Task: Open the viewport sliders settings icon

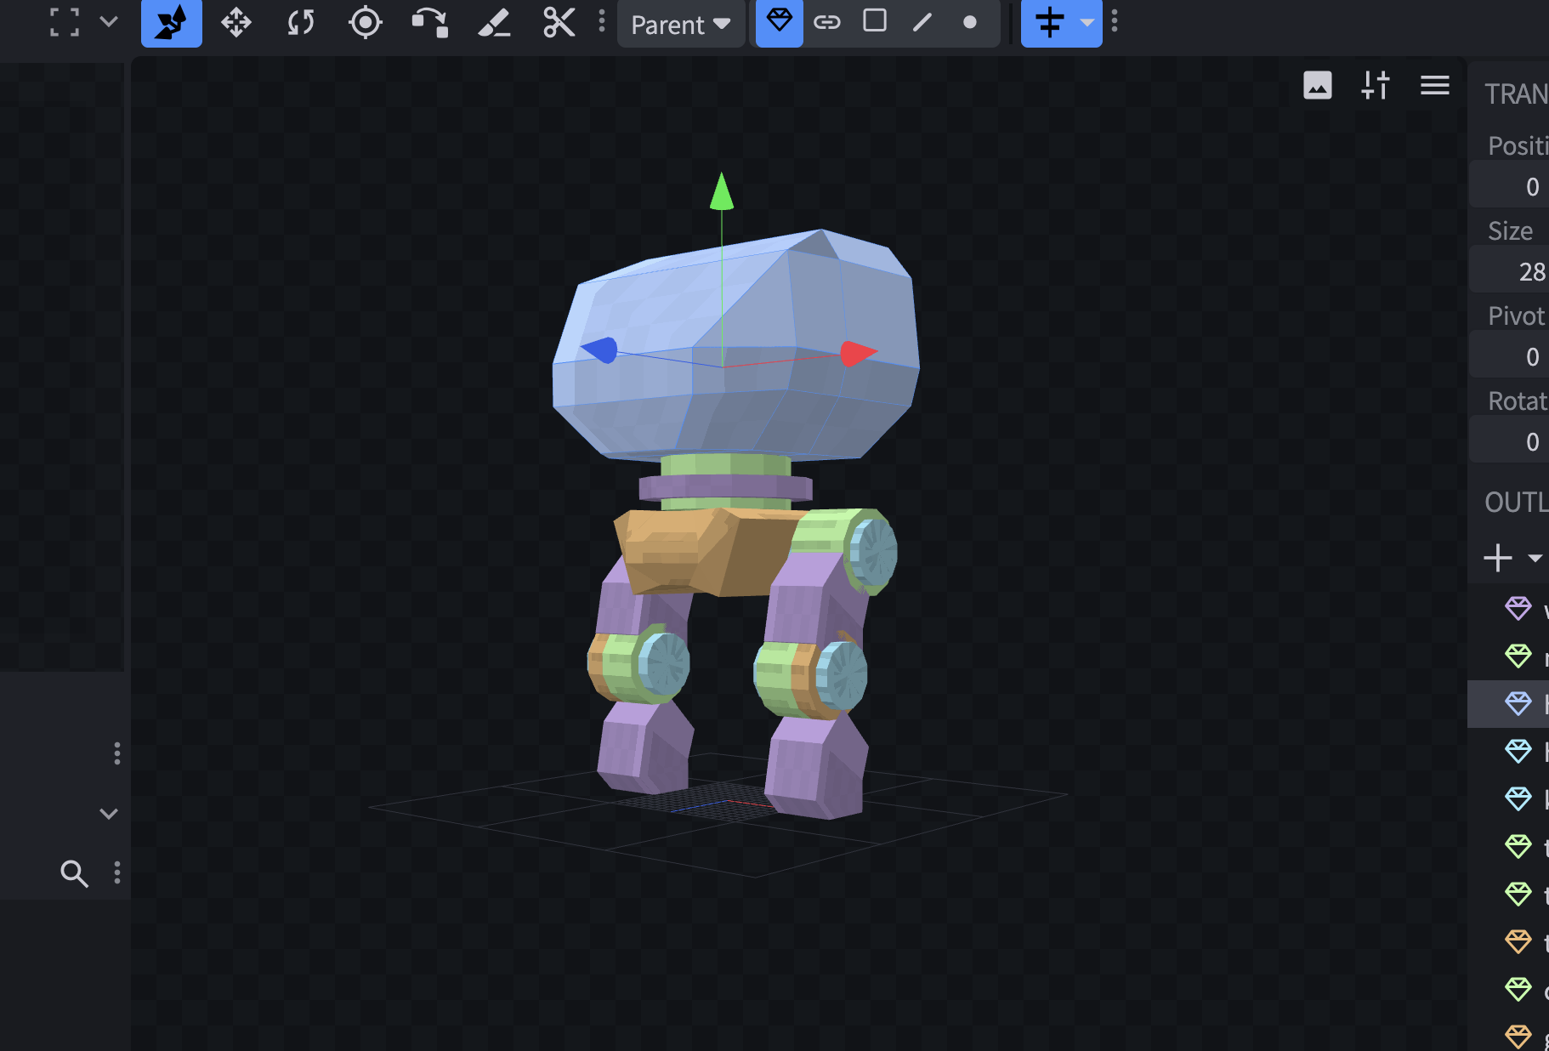Action: (x=1375, y=85)
